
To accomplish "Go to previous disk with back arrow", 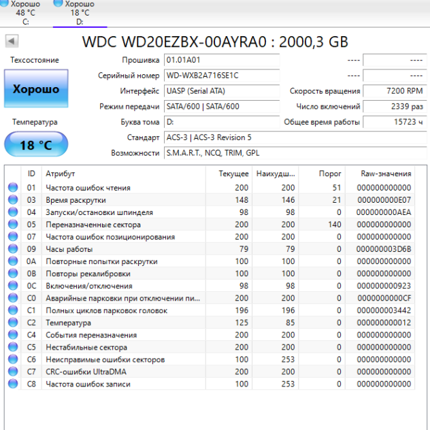I will coord(12,41).
